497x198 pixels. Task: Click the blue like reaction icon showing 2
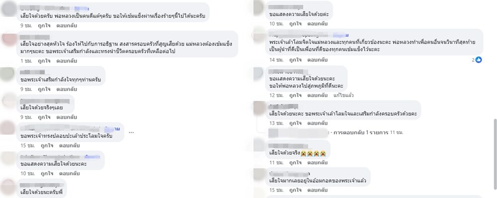478,60
